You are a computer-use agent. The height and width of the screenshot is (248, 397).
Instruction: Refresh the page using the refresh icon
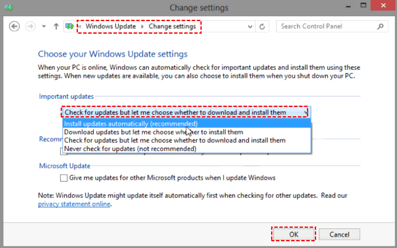[262, 27]
